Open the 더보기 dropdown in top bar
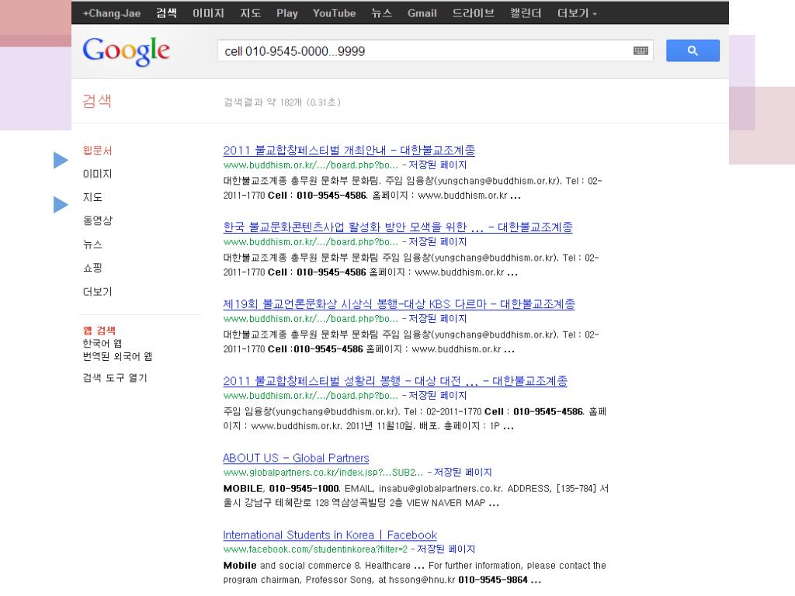Viewport: 795px width, 596px height. pos(577,13)
